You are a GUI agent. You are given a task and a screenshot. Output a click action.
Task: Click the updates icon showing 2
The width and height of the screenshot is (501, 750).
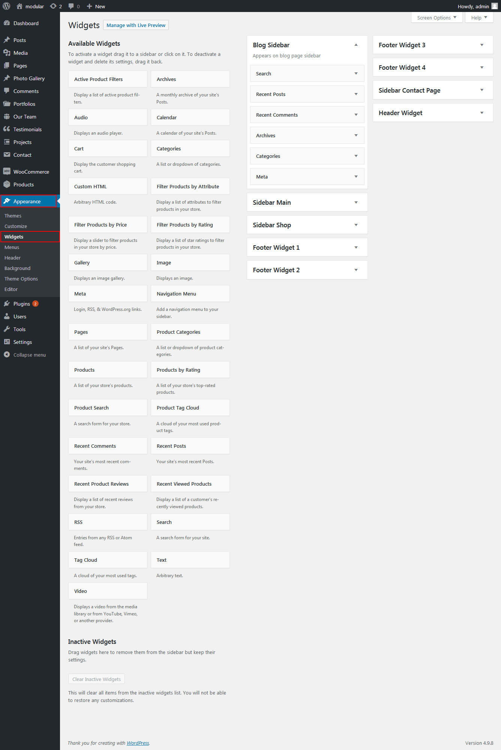pos(53,6)
